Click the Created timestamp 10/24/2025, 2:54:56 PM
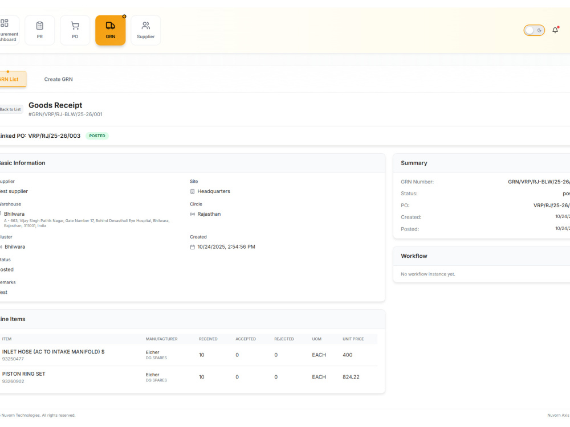This screenshot has height=427, width=570. (x=226, y=247)
